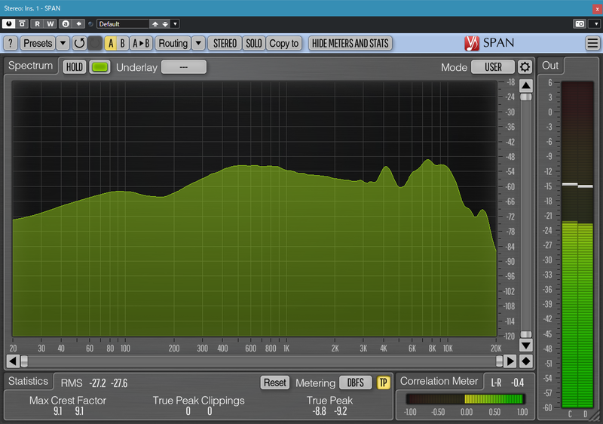Click the Default preset name field
The image size is (603, 424).
(x=122, y=24)
